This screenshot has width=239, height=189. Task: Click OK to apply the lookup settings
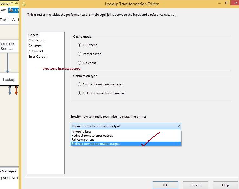[x=165, y=185]
